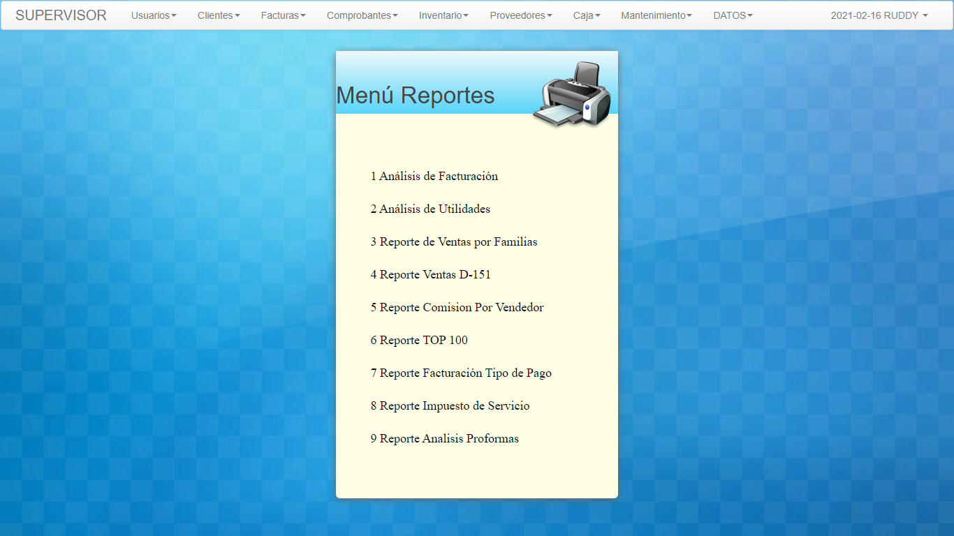Open Reporte Facturación Tipo de Pago
Viewport: 954px width, 536px height.
461,373
